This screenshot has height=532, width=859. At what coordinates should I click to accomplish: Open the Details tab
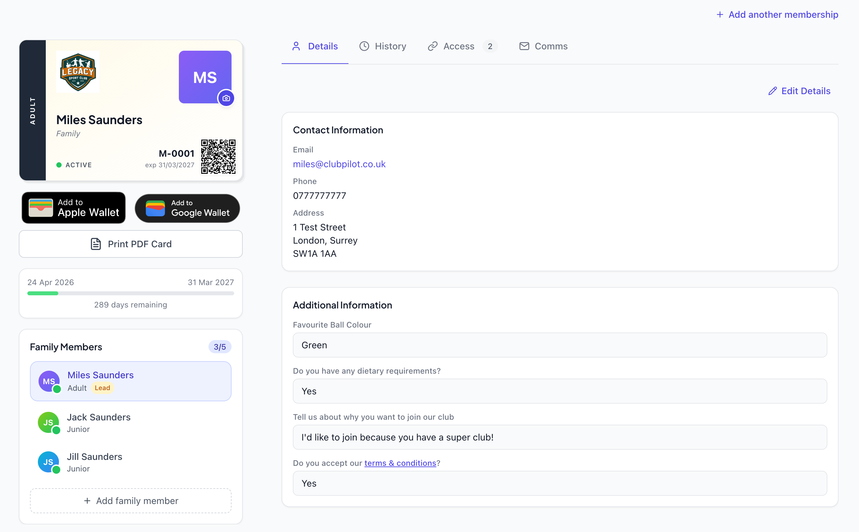(315, 46)
